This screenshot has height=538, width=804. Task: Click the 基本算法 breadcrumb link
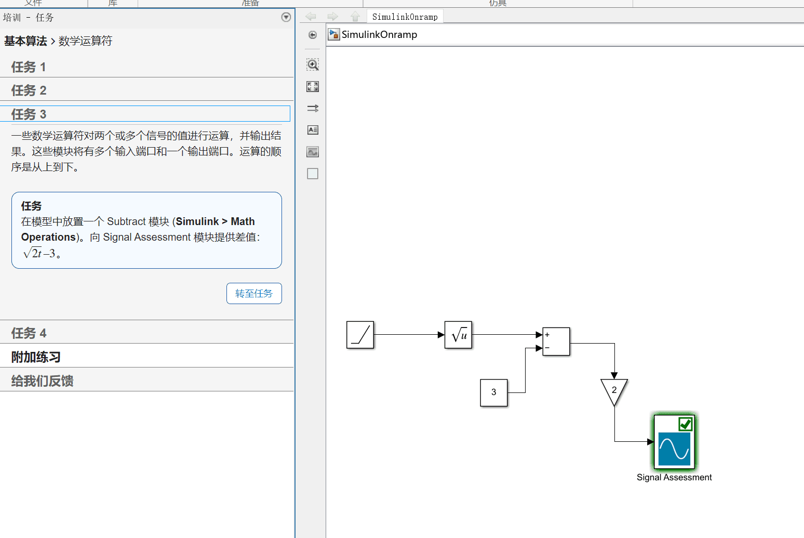click(x=25, y=41)
